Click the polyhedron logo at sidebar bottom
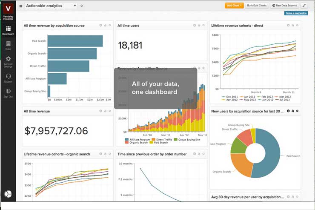 coord(8,194)
